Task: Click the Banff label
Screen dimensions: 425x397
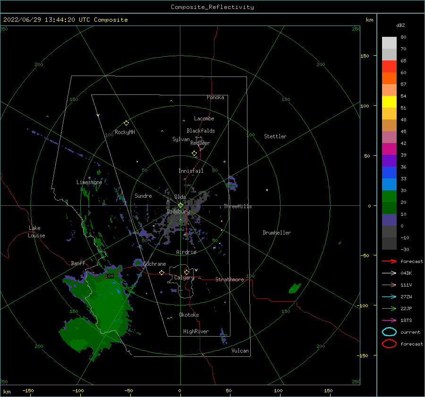Action: 78,263
